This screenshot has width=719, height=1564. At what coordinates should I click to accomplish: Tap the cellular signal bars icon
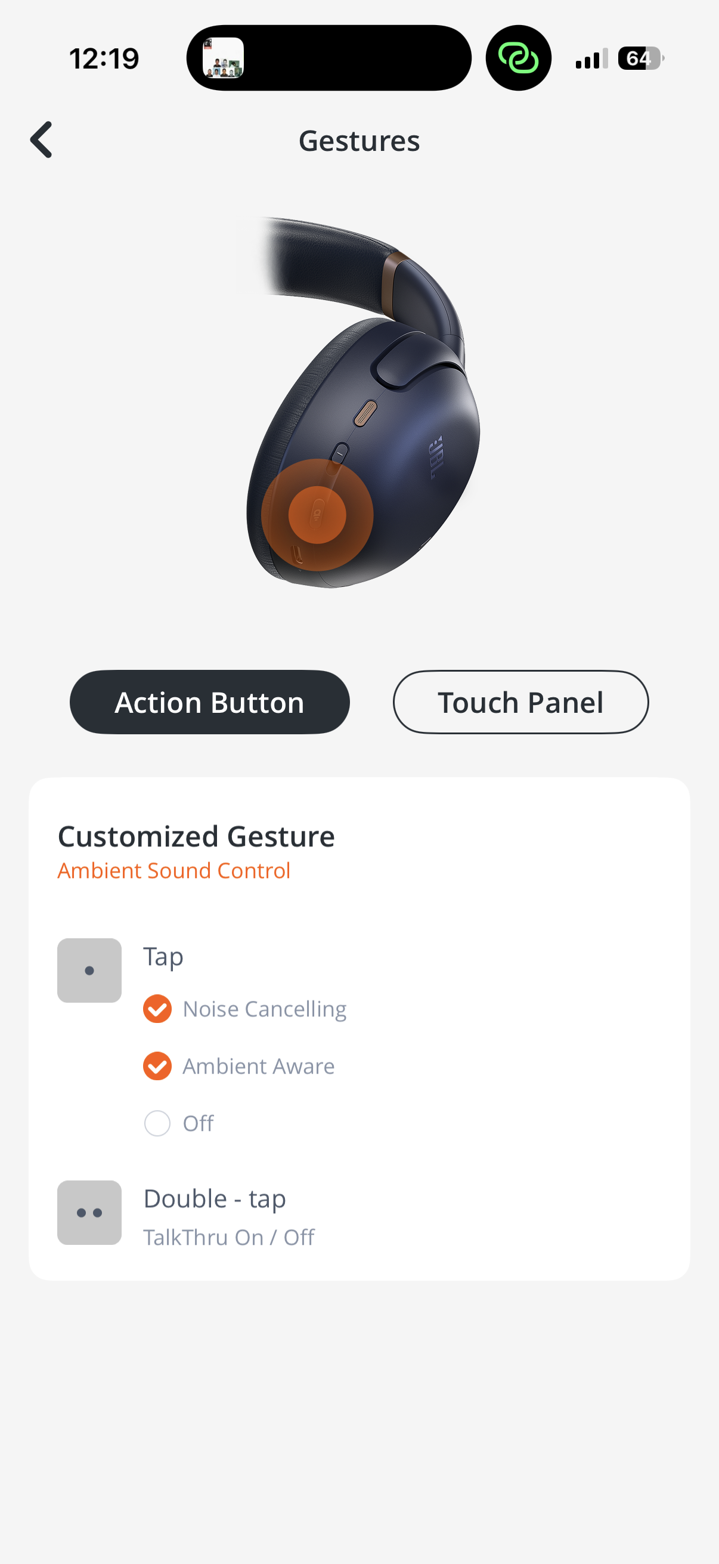pos(591,59)
